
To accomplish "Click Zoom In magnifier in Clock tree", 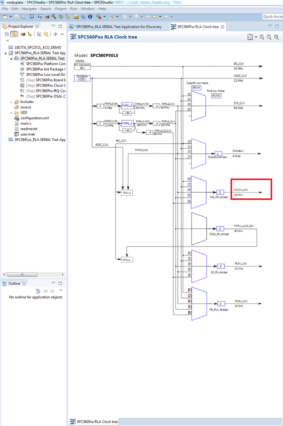I will 262,37.
